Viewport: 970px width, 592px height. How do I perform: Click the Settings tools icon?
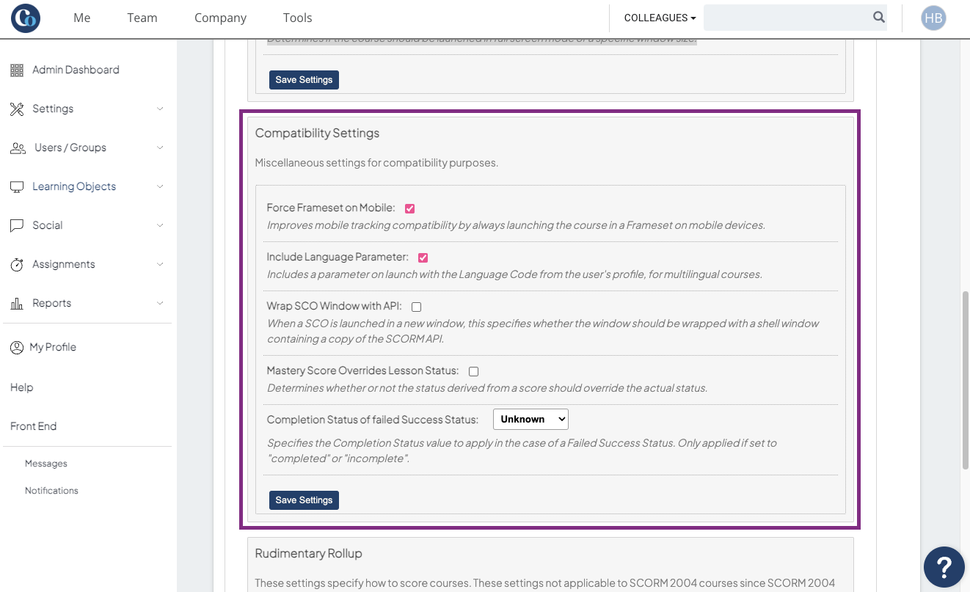(17, 109)
